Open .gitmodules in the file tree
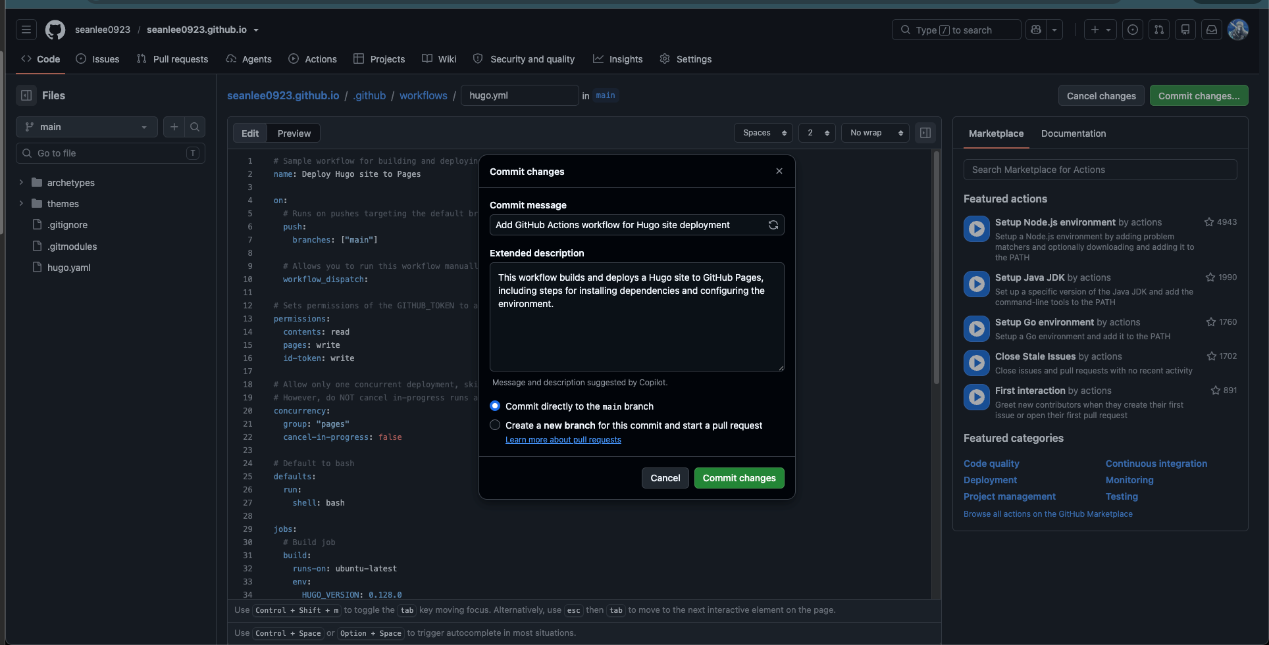Screen dimensions: 1269x645 pos(72,247)
